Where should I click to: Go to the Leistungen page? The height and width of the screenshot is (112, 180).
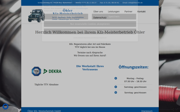pyautogui.click(x=114, y=12)
